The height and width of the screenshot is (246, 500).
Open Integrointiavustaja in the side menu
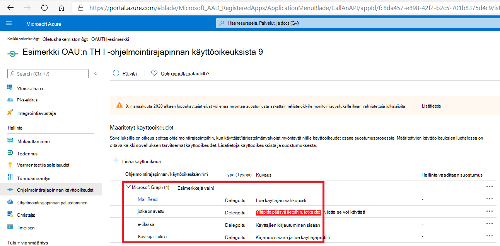click(x=36, y=113)
